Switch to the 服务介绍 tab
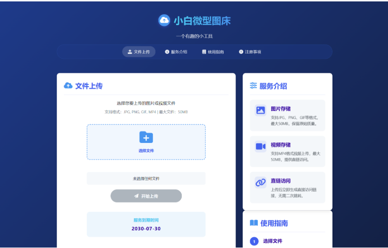This screenshot has height=248, width=388. coord(176,52)
